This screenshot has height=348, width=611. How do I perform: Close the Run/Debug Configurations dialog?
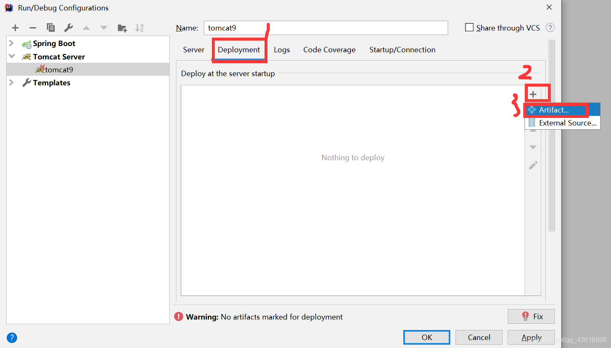[549, 7]
